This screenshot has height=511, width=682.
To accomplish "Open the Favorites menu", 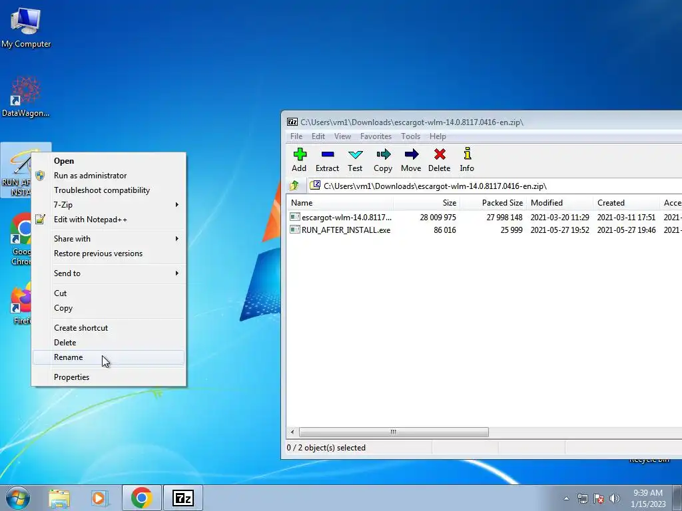I will point(376,136).
